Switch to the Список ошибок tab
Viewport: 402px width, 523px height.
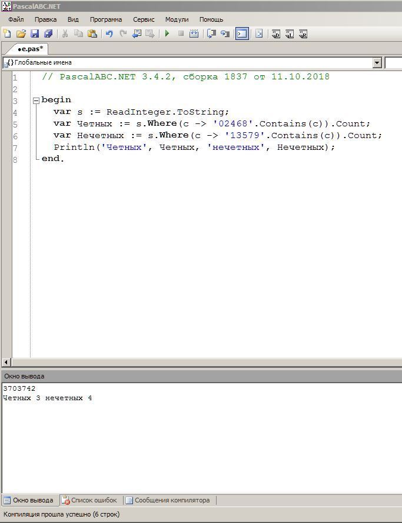tap(89, 500)
